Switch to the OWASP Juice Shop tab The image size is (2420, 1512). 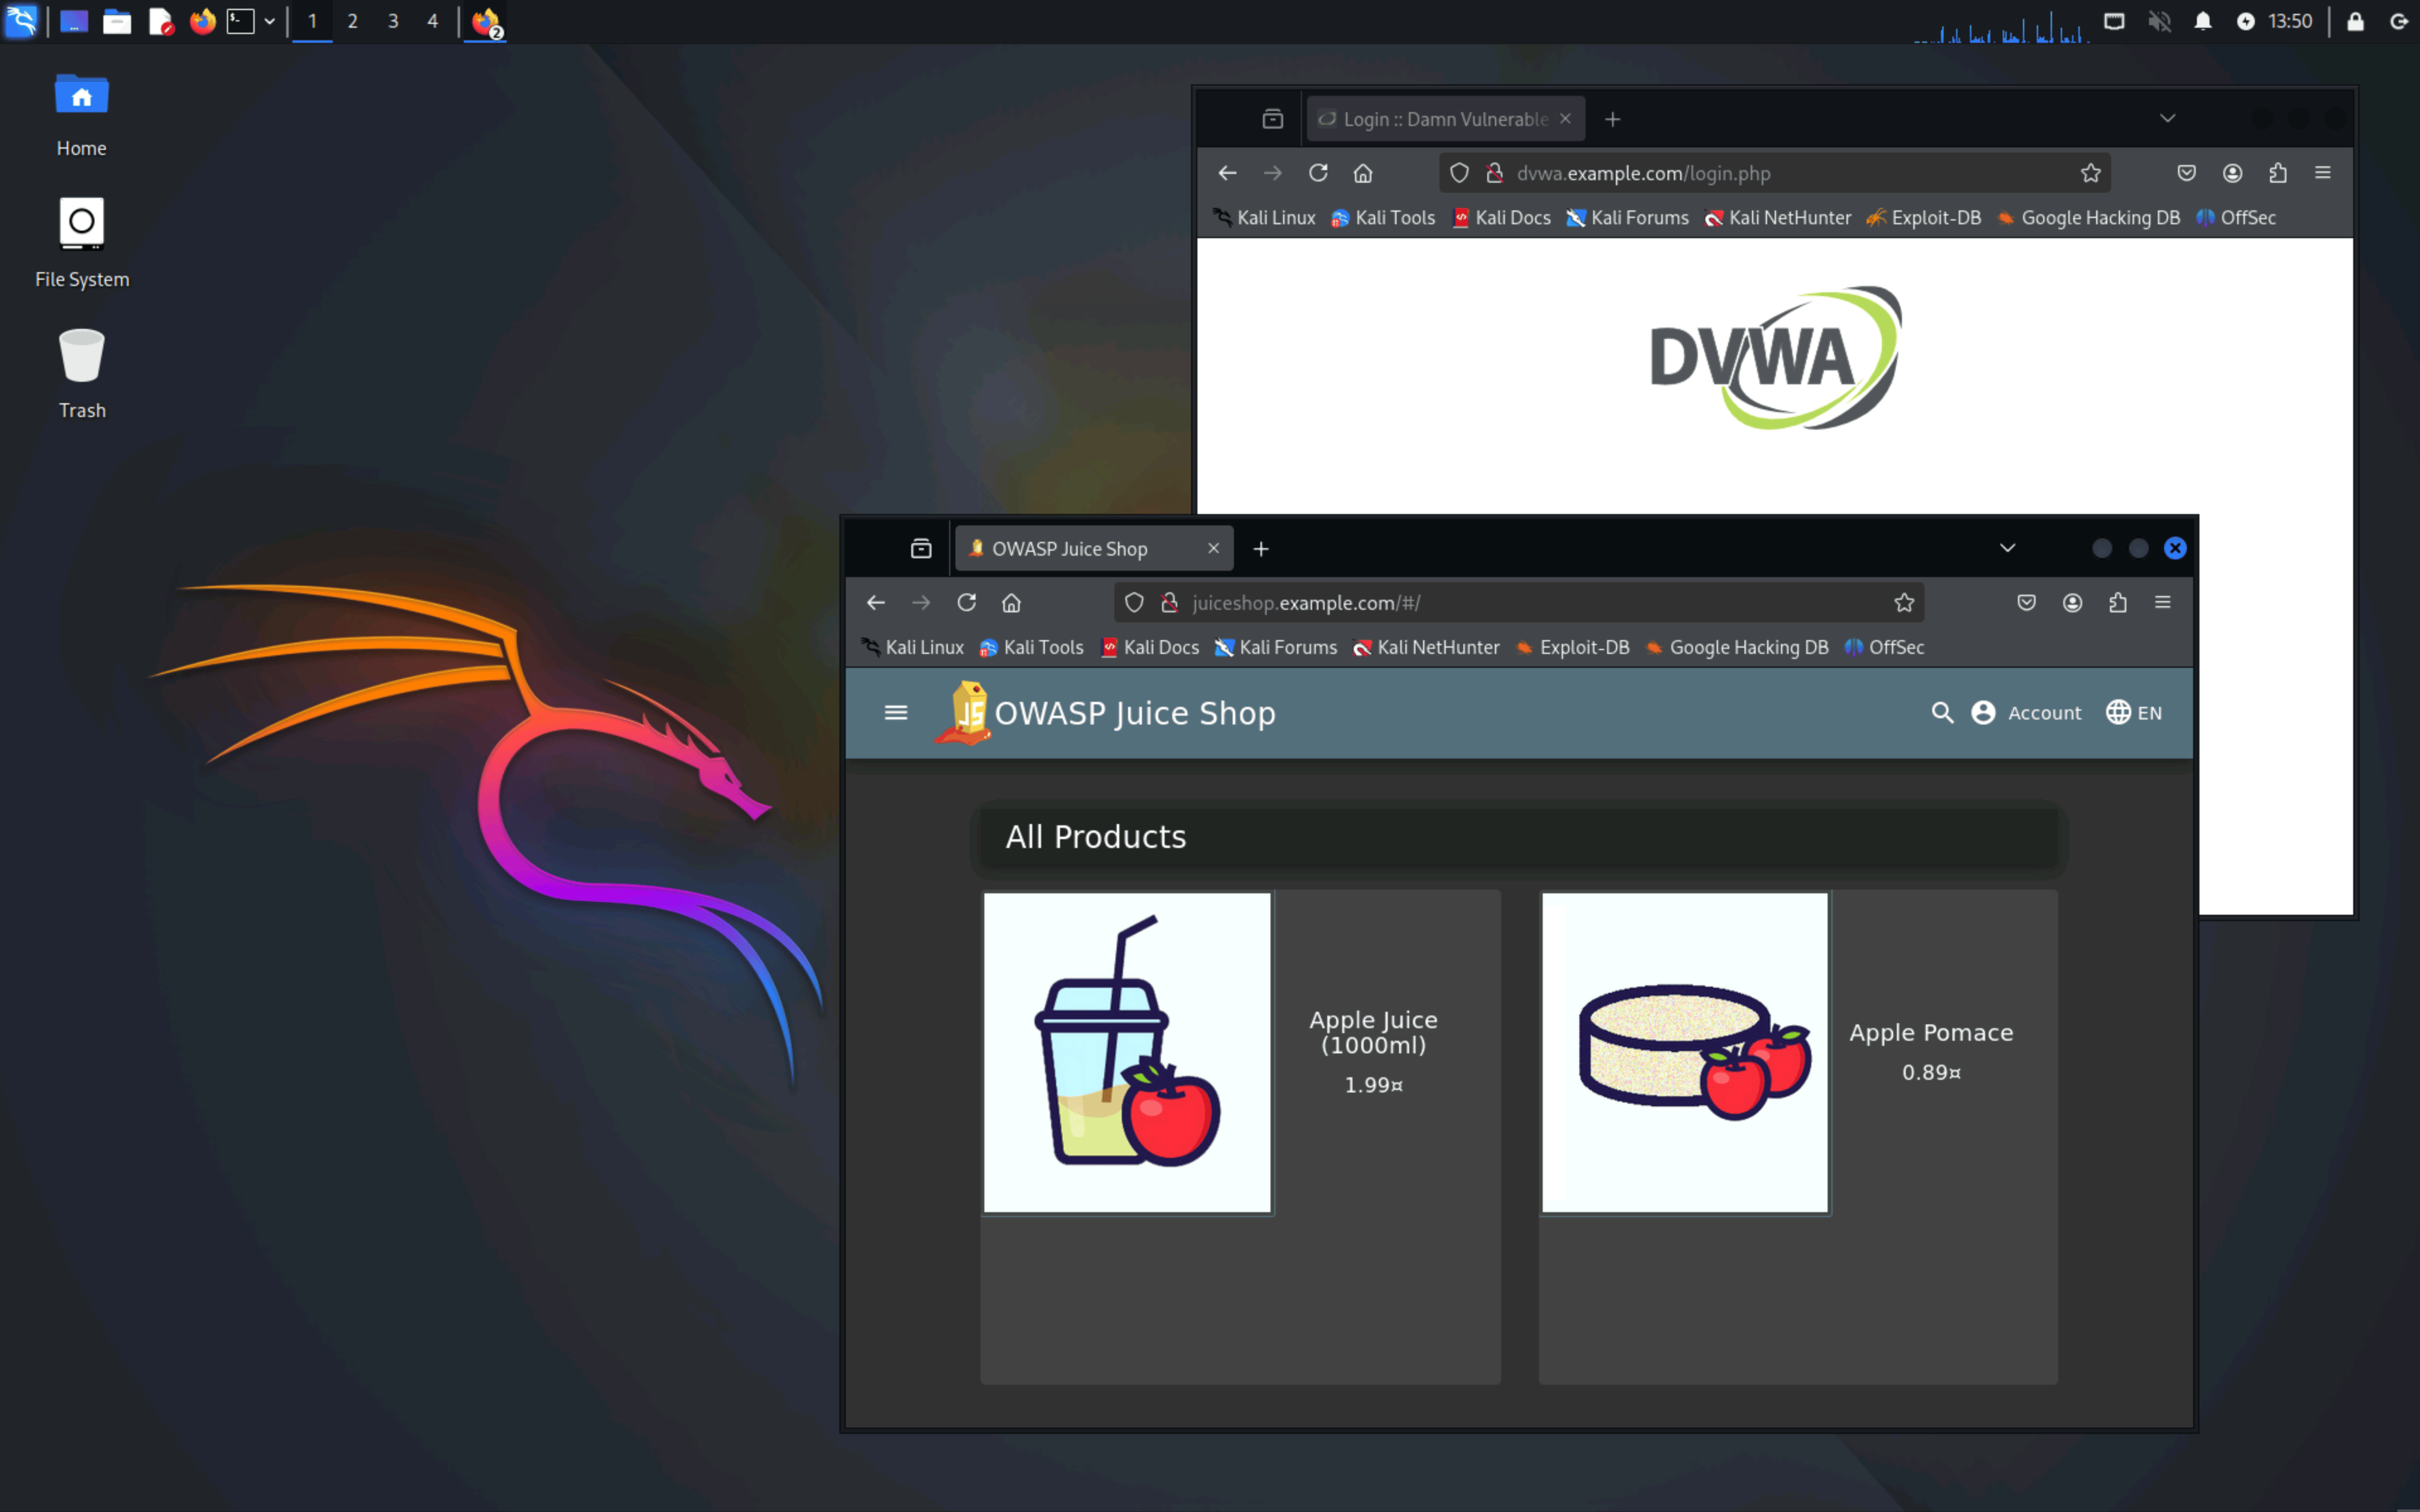coord(1070,549)
